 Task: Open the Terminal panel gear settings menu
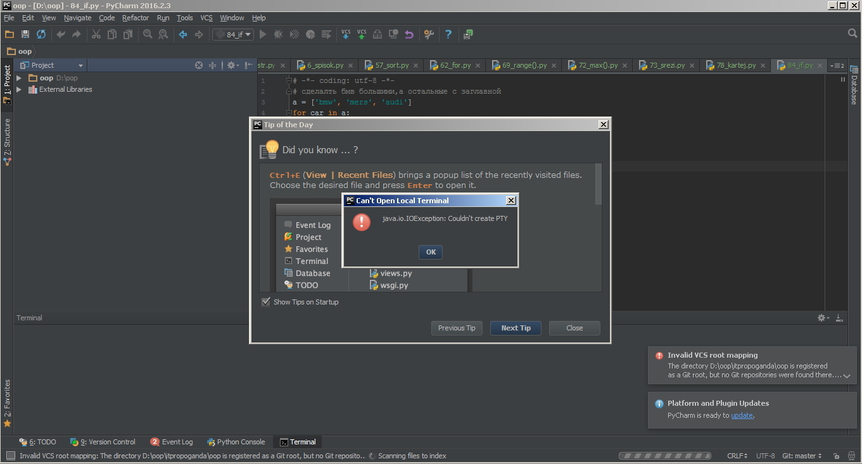point(823,318)
